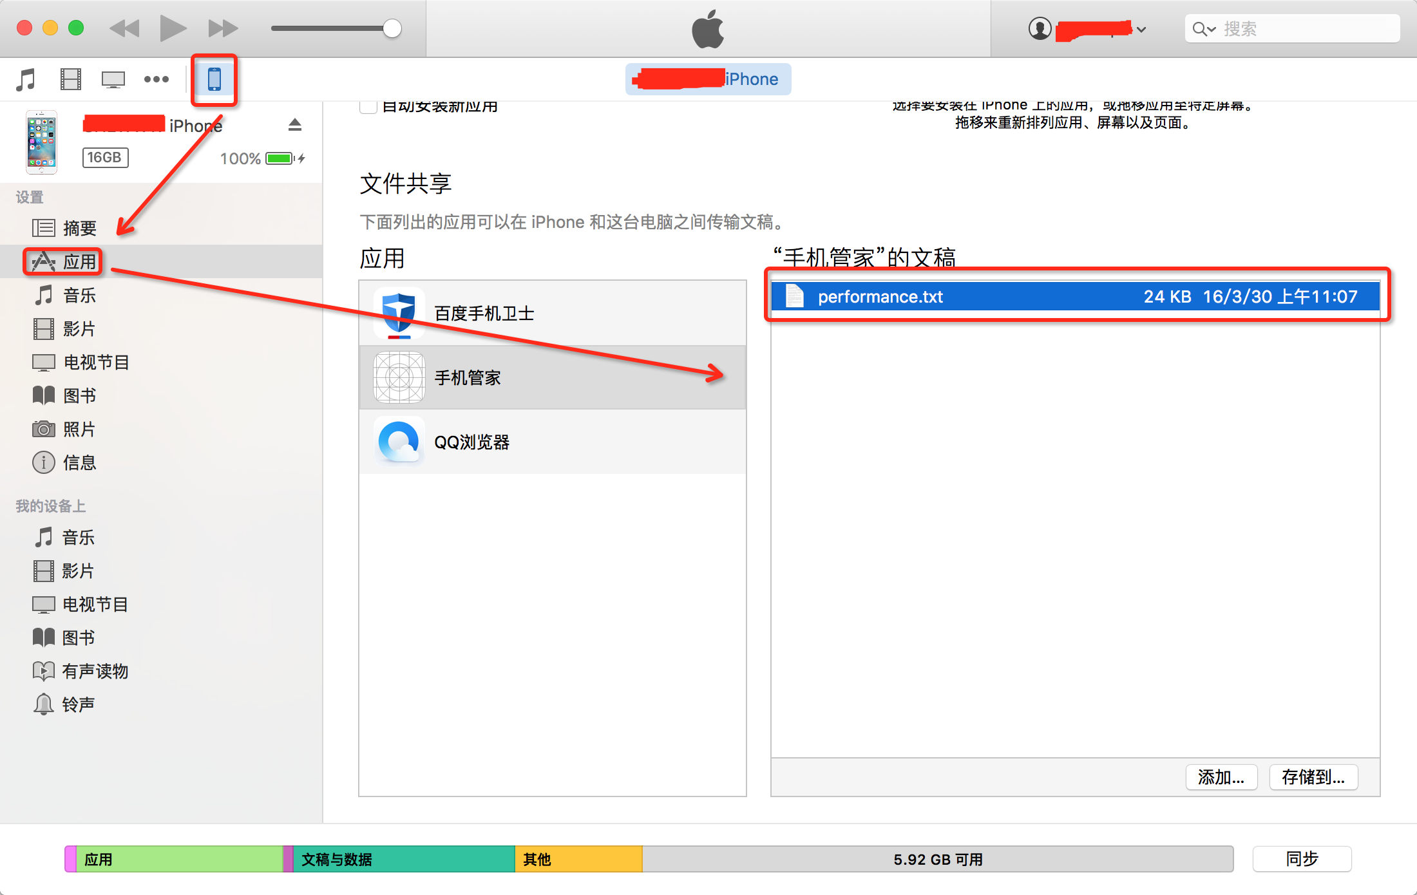Open the TV Shows monitor icon
This screenshot has width=1417, height=895.
coord(113,79)
